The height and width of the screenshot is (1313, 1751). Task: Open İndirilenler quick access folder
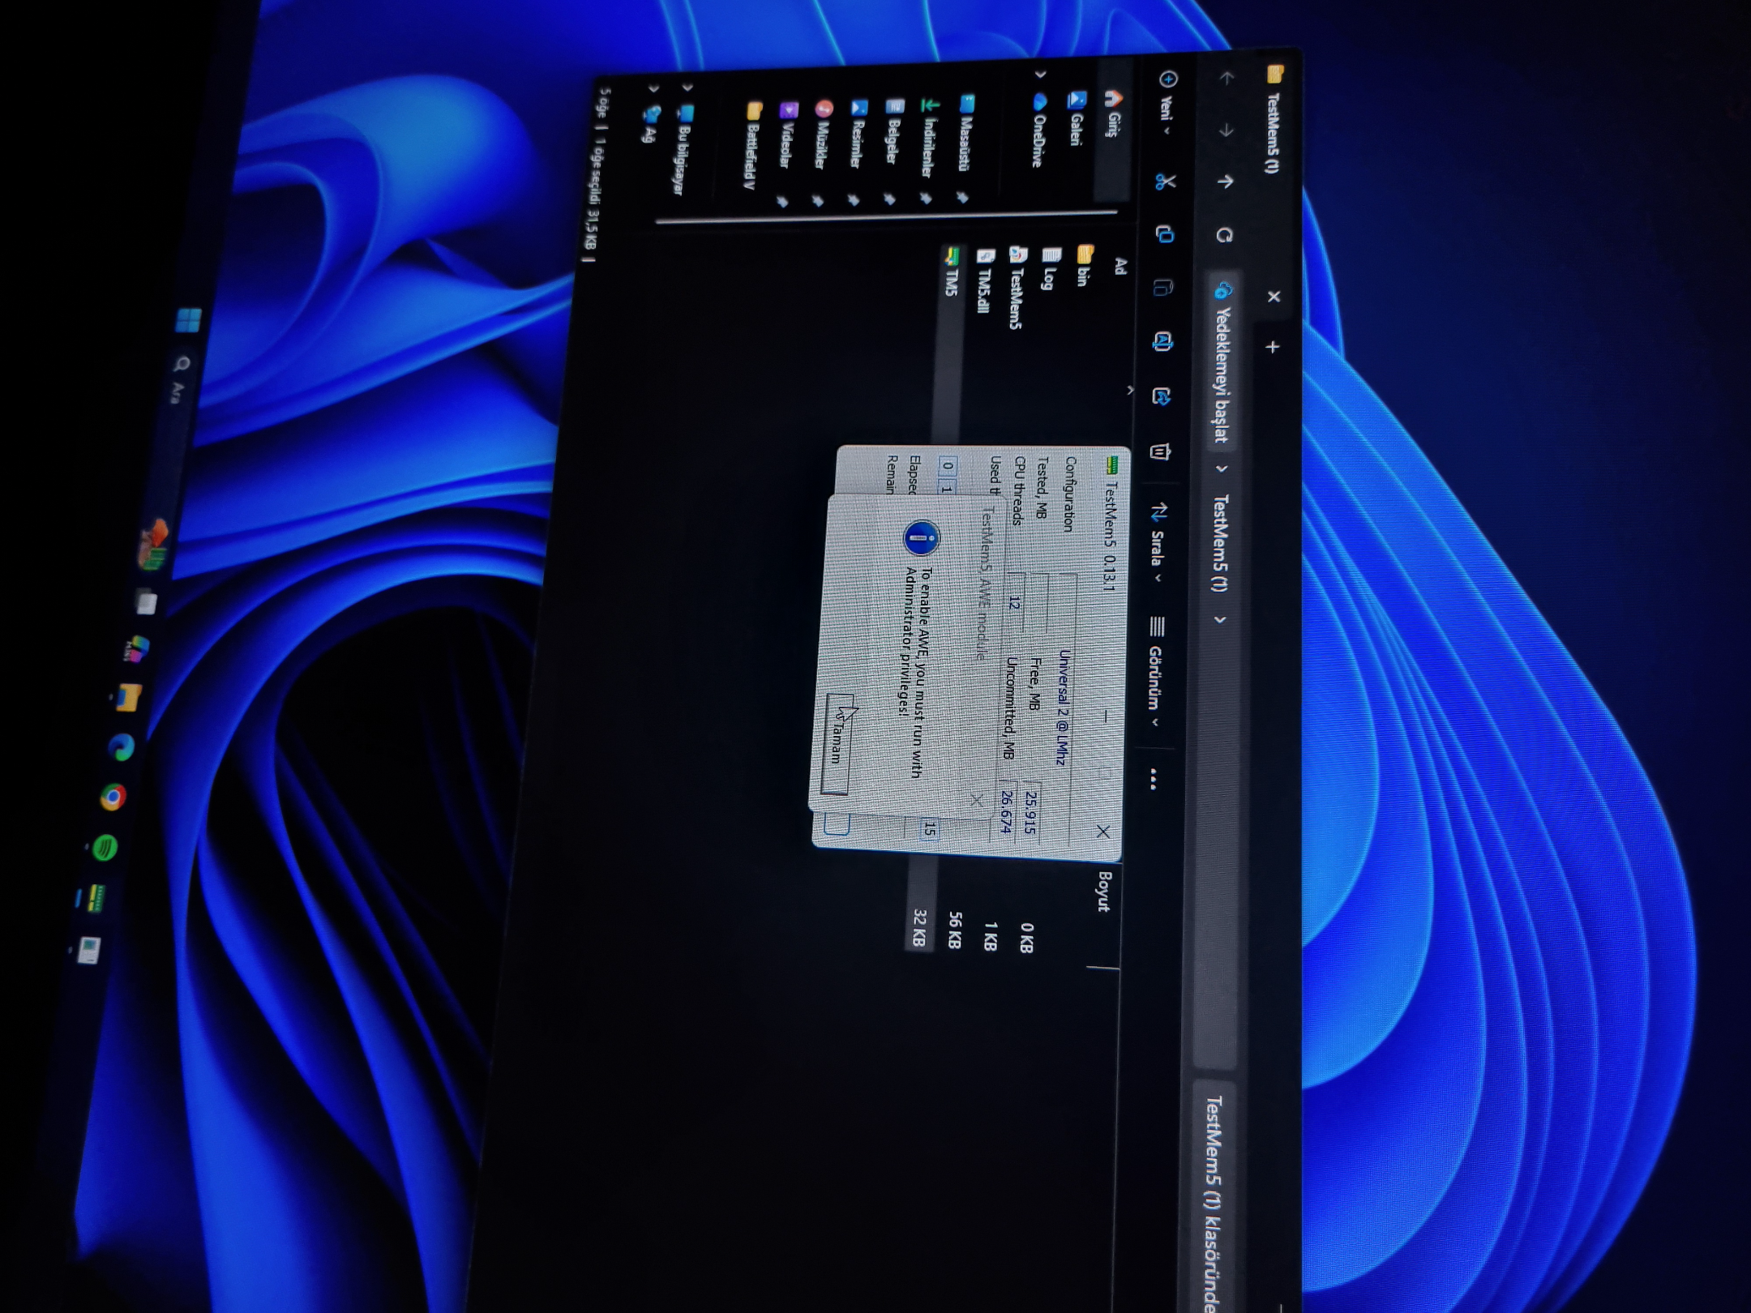[x=929, y=138]
